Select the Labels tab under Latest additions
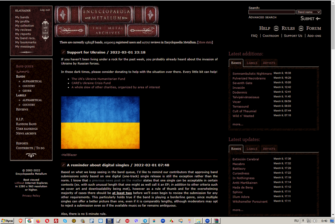The height and width of the screenshot is (224, 335). point(252,63)
